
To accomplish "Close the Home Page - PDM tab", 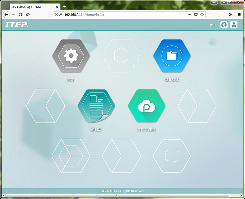I will (57, 7).
